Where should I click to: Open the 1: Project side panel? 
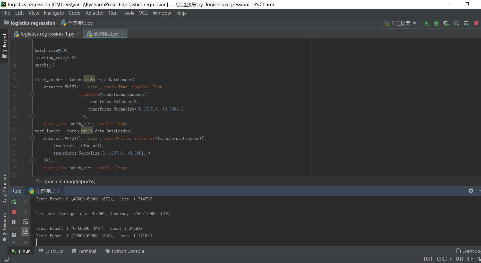pyautogui.click(x=4, y=46)
